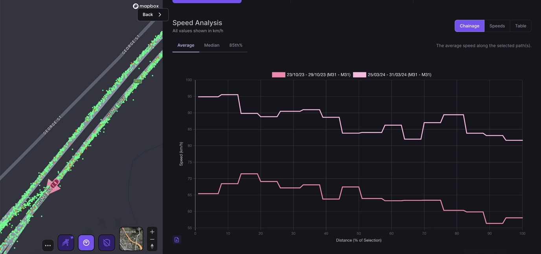Click the pink direction arrow on Hume Hwy
The height and width of the screenshot is (254, 541).
click(x=53, y=185)
